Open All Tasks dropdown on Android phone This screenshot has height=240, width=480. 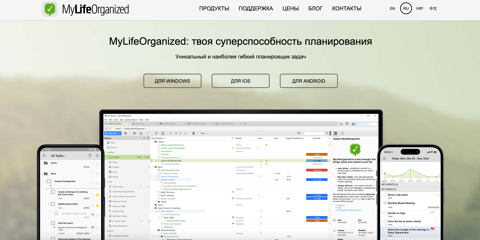pos(58,156)
